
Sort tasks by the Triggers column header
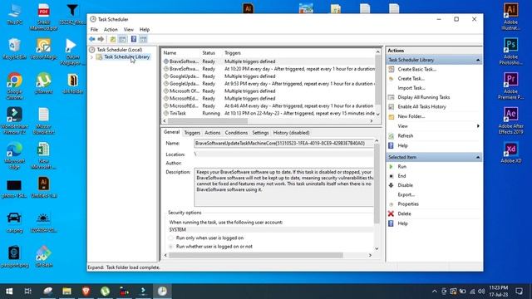[x=233, y=53]
